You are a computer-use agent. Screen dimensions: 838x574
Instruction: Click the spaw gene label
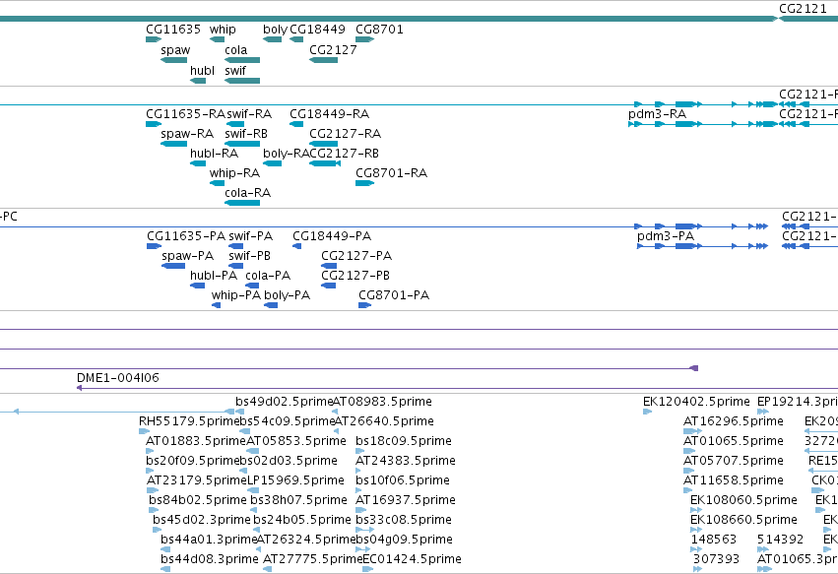175,50
